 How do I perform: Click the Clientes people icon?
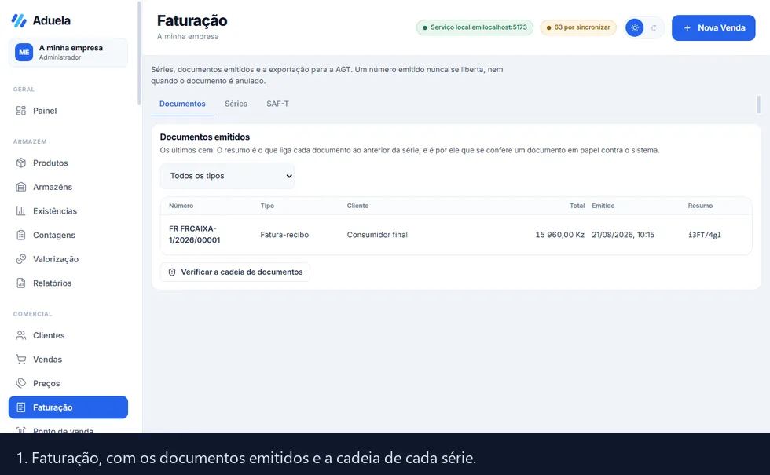tap(20, 336)
